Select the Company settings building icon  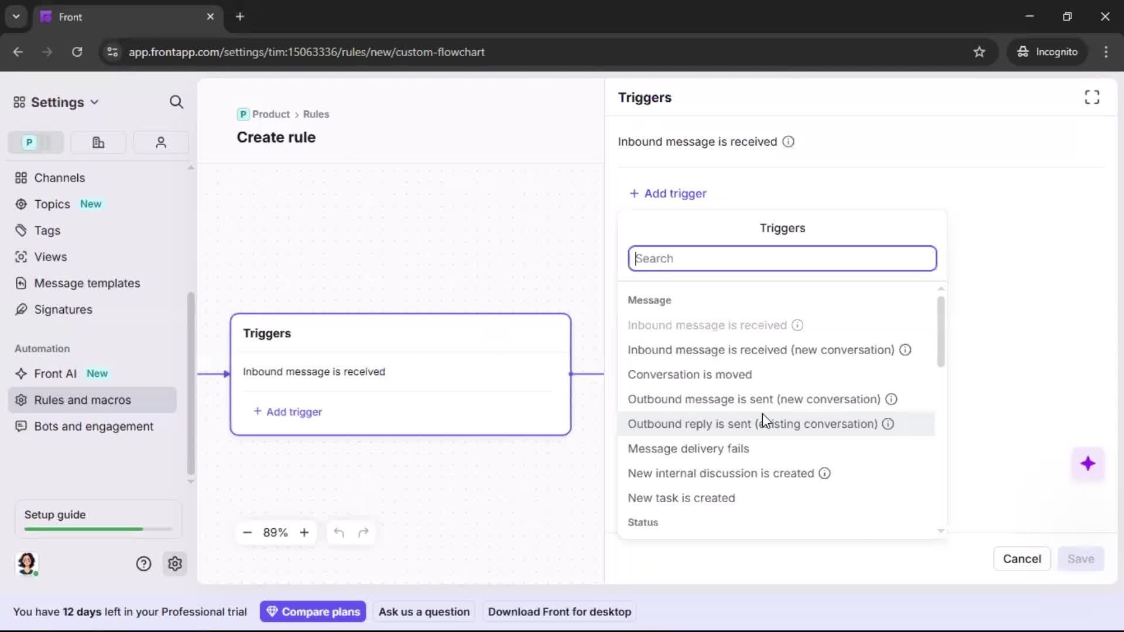click(98, 142)
